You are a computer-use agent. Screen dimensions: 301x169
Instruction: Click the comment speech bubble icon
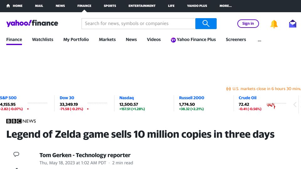(16, 154)
